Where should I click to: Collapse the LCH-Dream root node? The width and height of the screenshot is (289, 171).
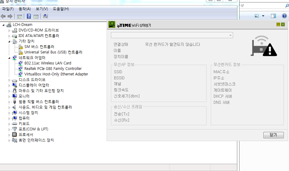click(x=3, y=25)
